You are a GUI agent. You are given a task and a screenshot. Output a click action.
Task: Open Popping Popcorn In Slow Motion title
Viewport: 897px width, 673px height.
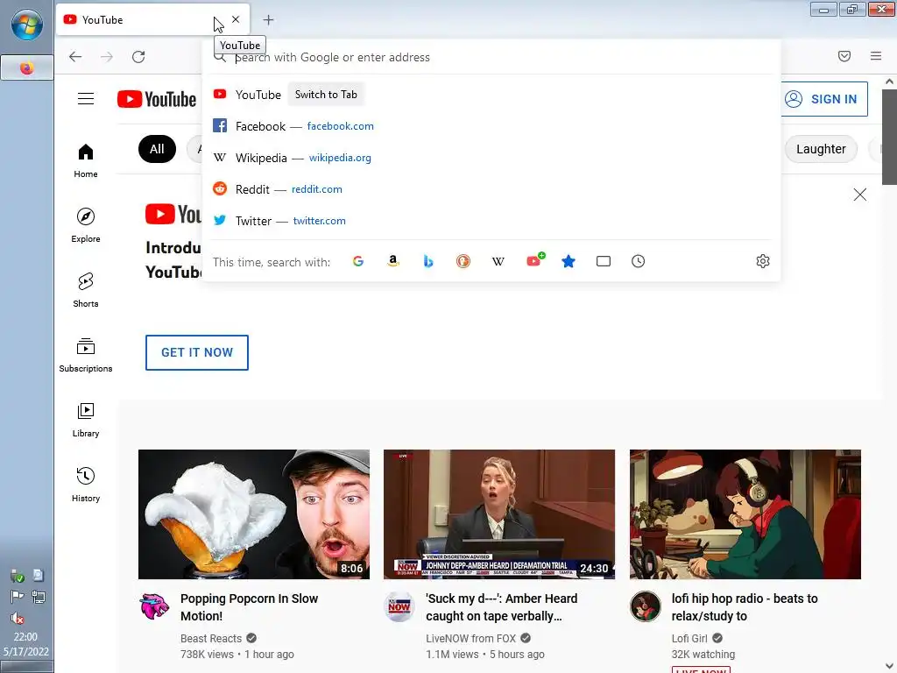[x=249, y=607]
